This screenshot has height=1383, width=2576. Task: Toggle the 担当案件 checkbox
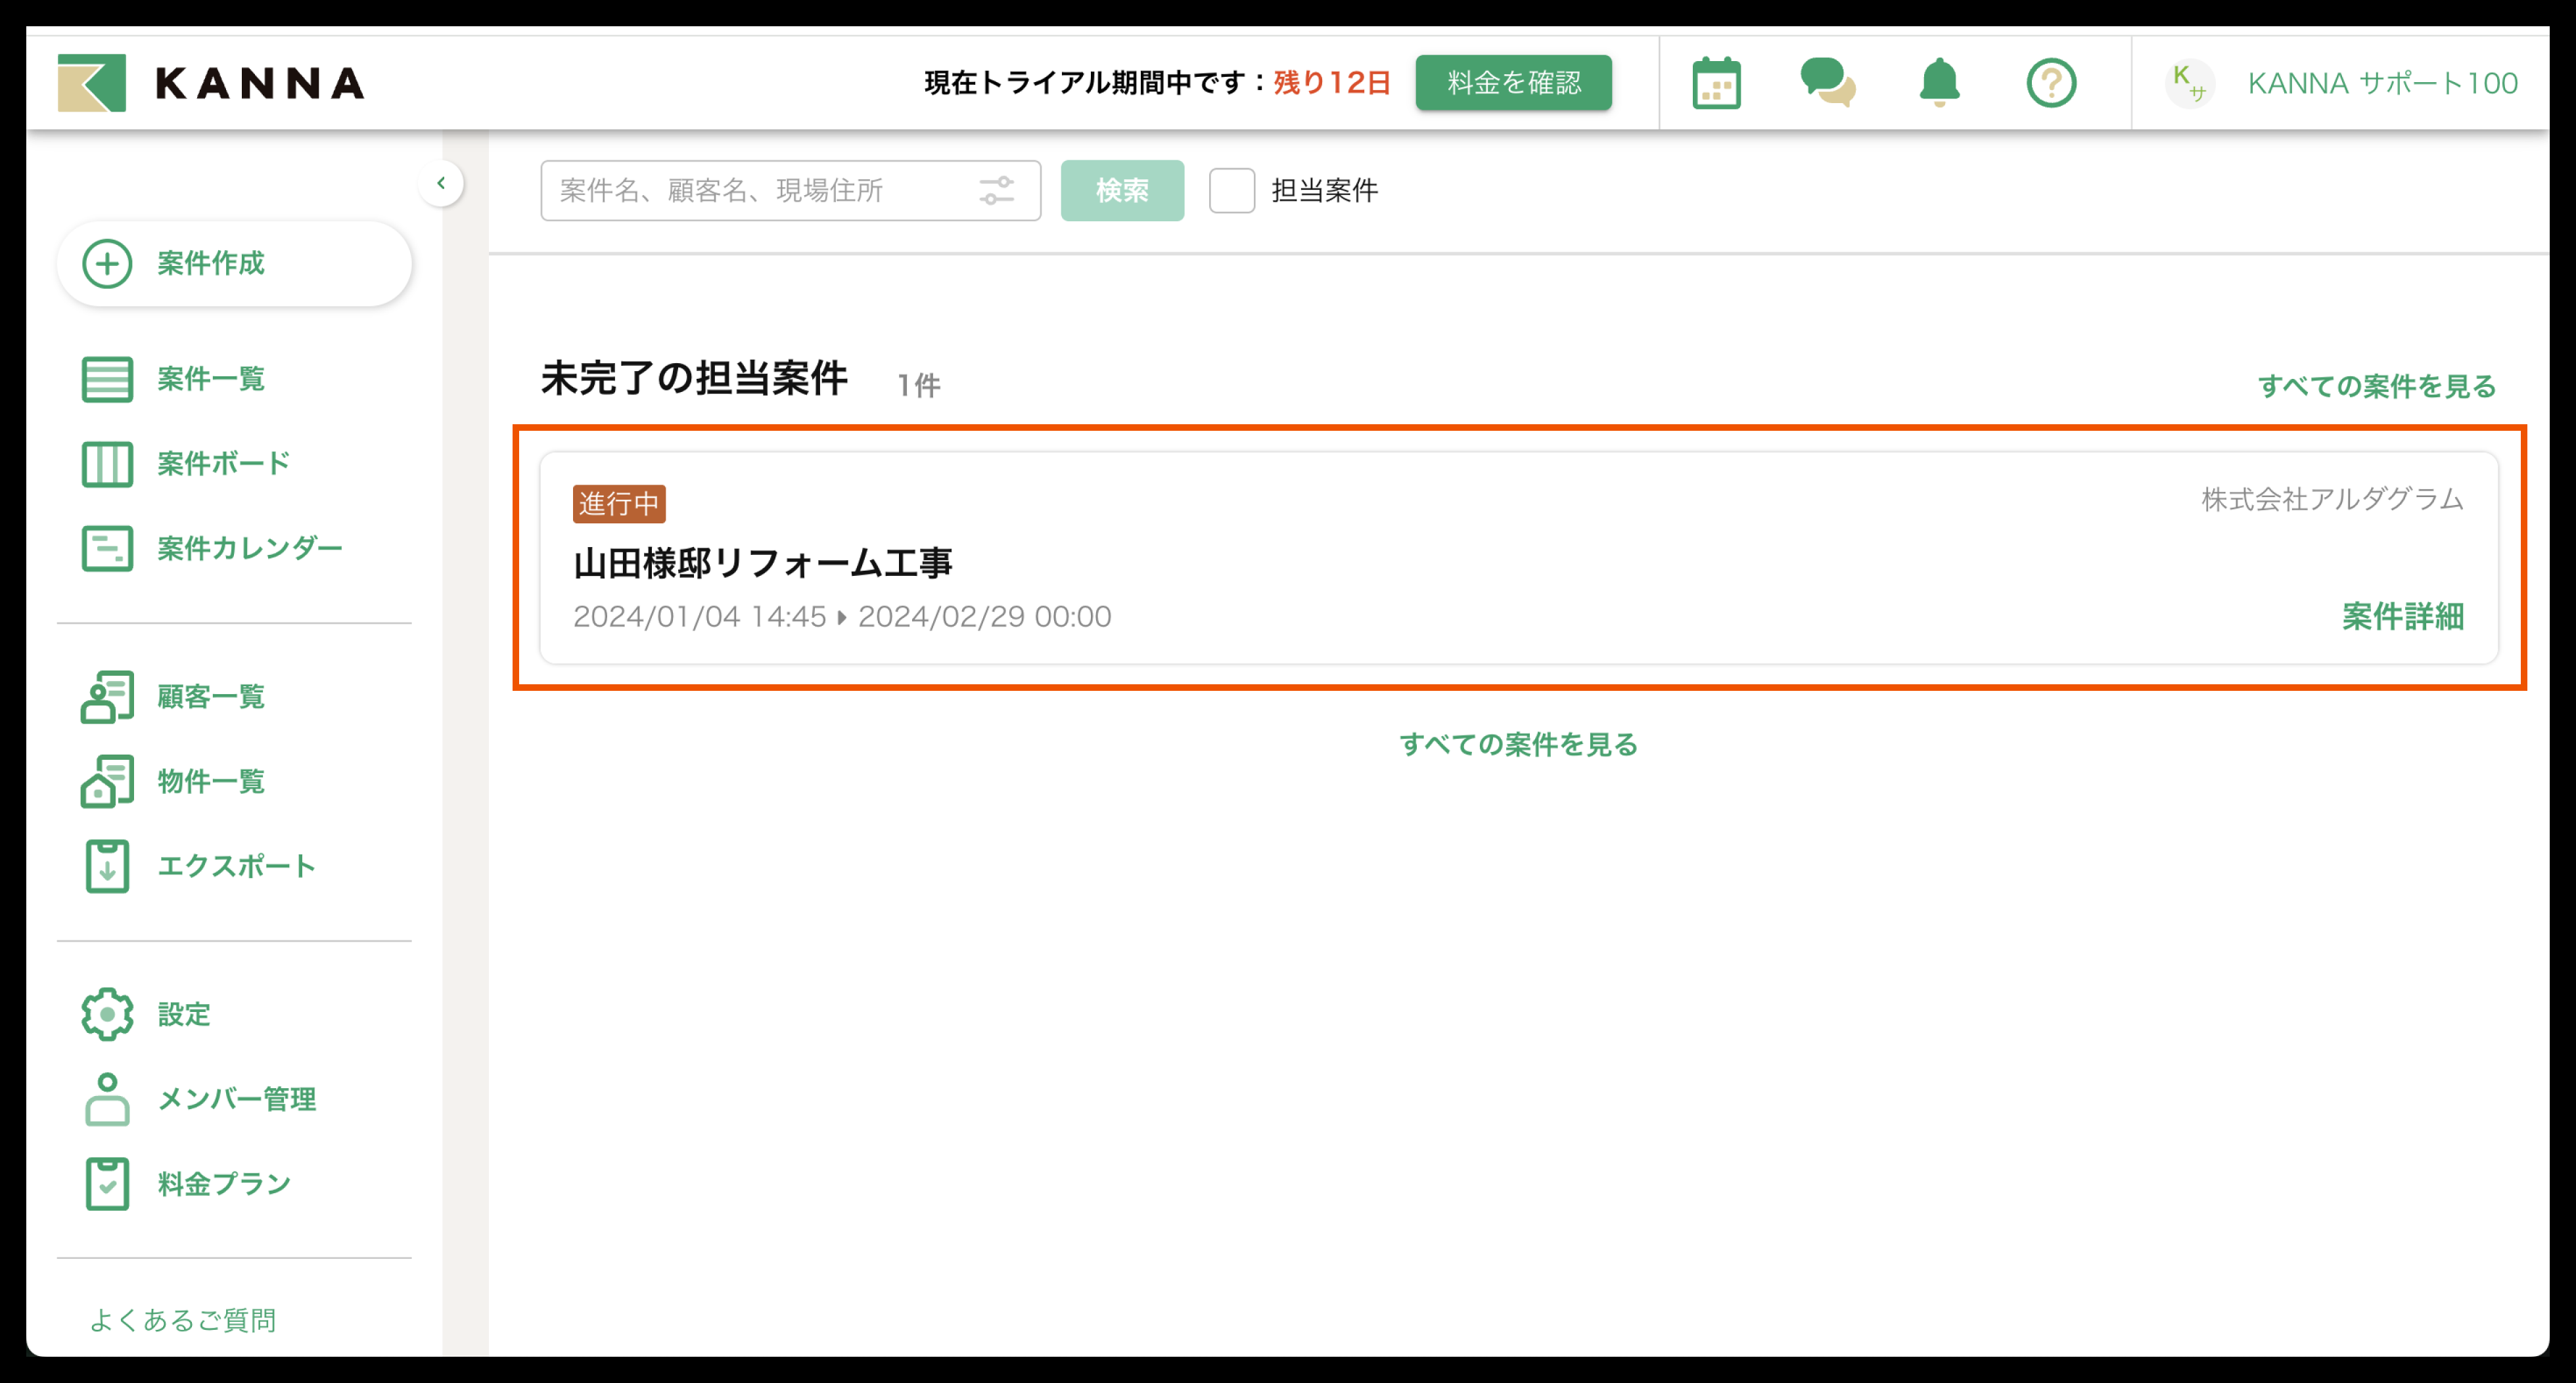1231,190
